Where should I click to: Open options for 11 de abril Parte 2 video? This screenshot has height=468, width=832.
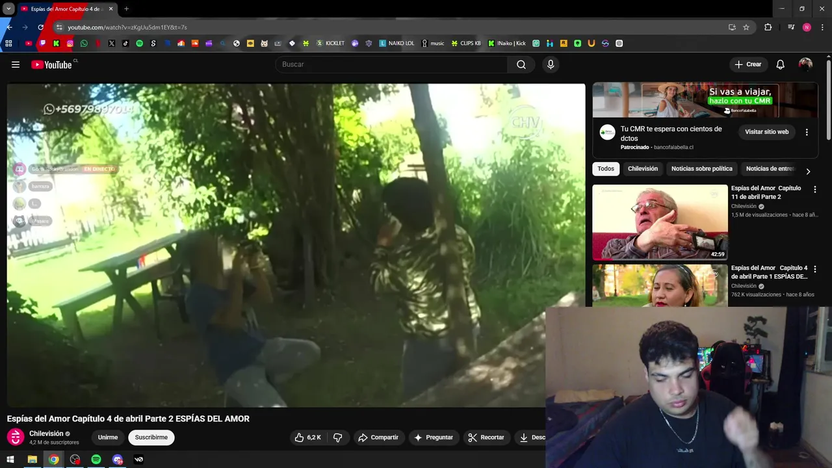814,190
